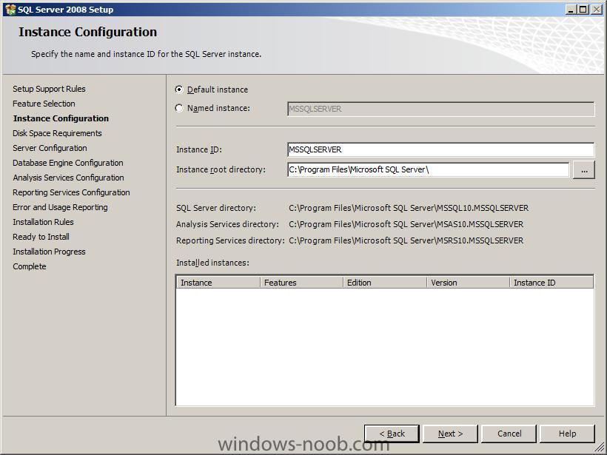The width and height of the screenshot is (607, 455).
Task: Click the SQL Server directory path text
Action: pos(409,208)
